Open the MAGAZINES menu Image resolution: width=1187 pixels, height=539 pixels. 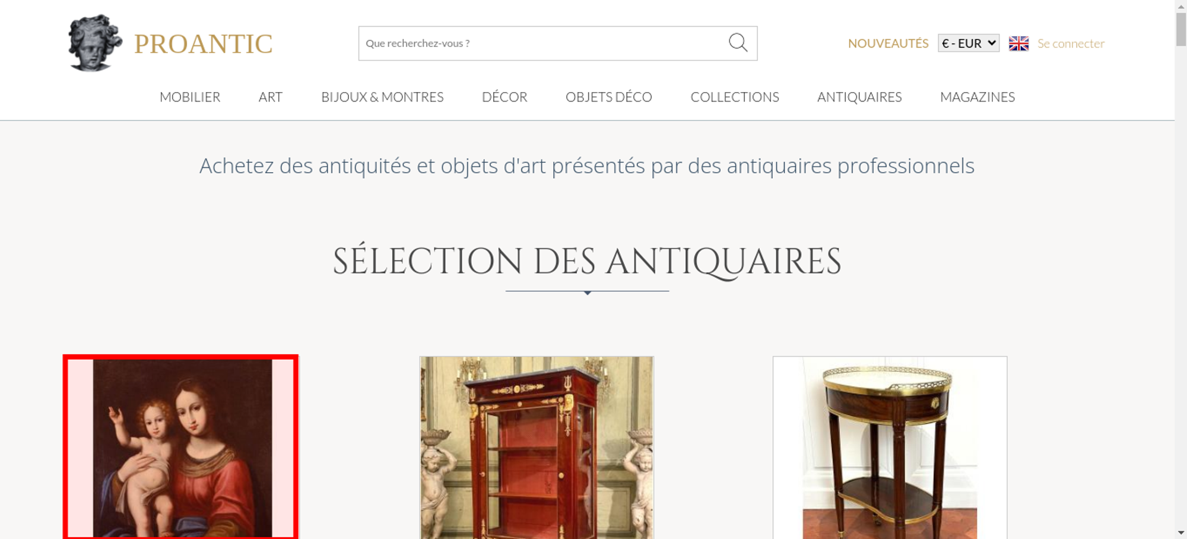point(977,97)
